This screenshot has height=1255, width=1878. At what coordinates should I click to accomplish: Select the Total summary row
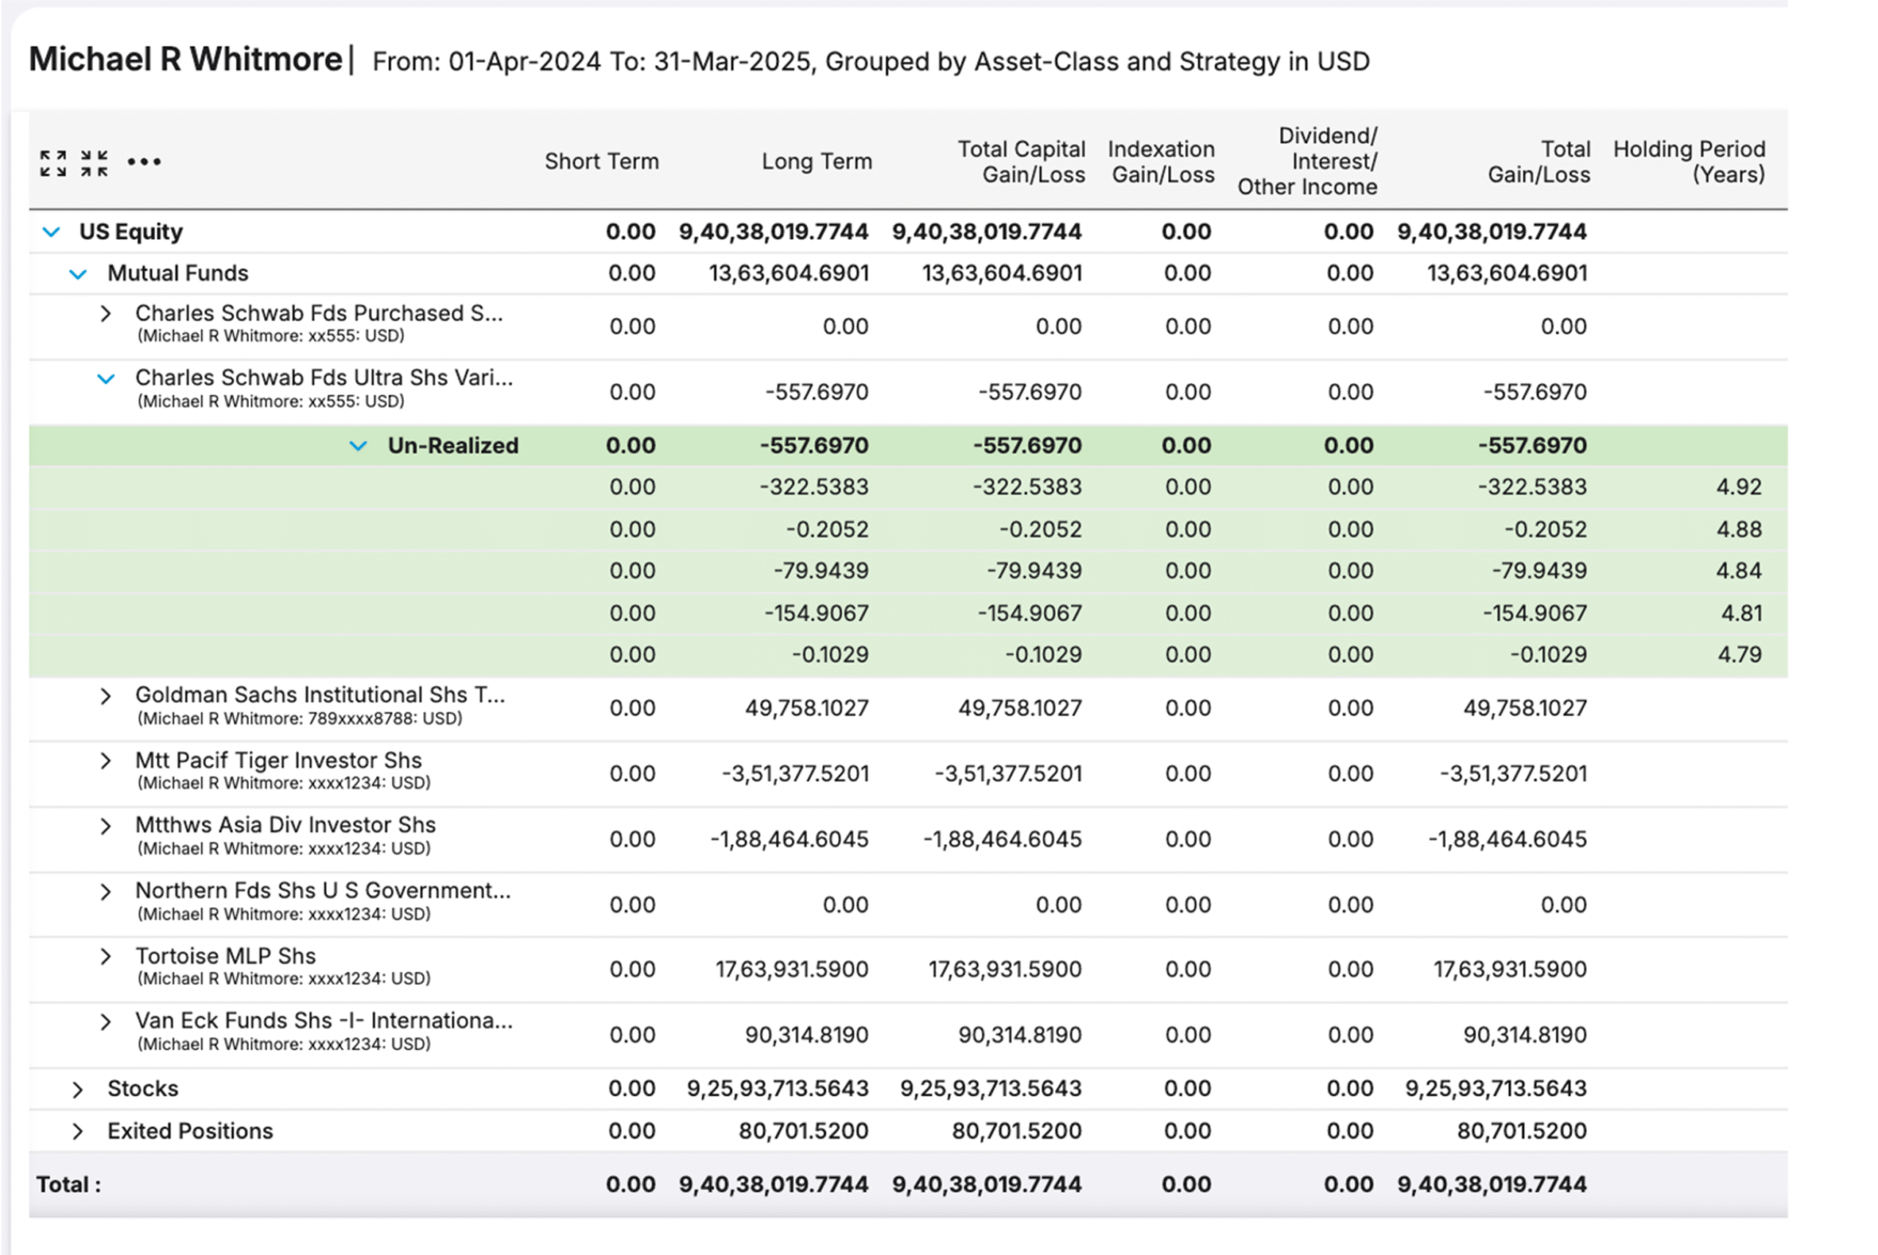[70, 1184]
